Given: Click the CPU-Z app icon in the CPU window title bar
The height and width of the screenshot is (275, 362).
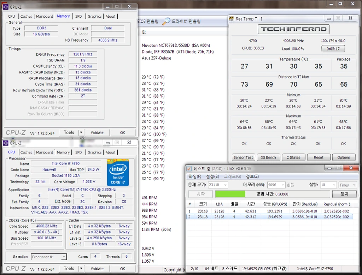Looking at the screenshot, I should [x=6, y=143].
